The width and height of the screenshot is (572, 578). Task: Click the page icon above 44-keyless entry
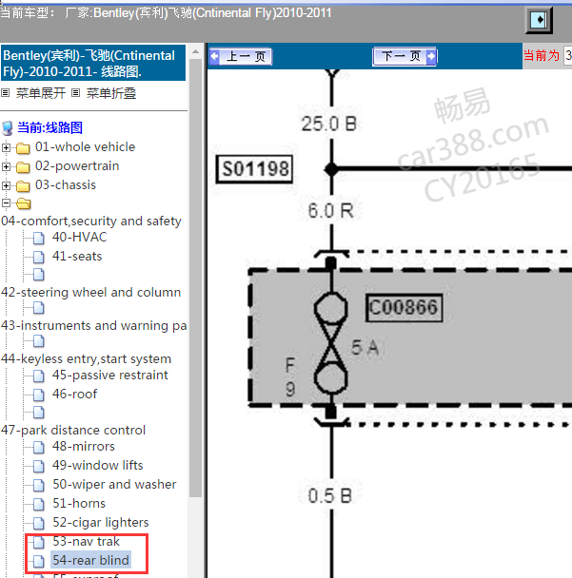coord(39,341)
